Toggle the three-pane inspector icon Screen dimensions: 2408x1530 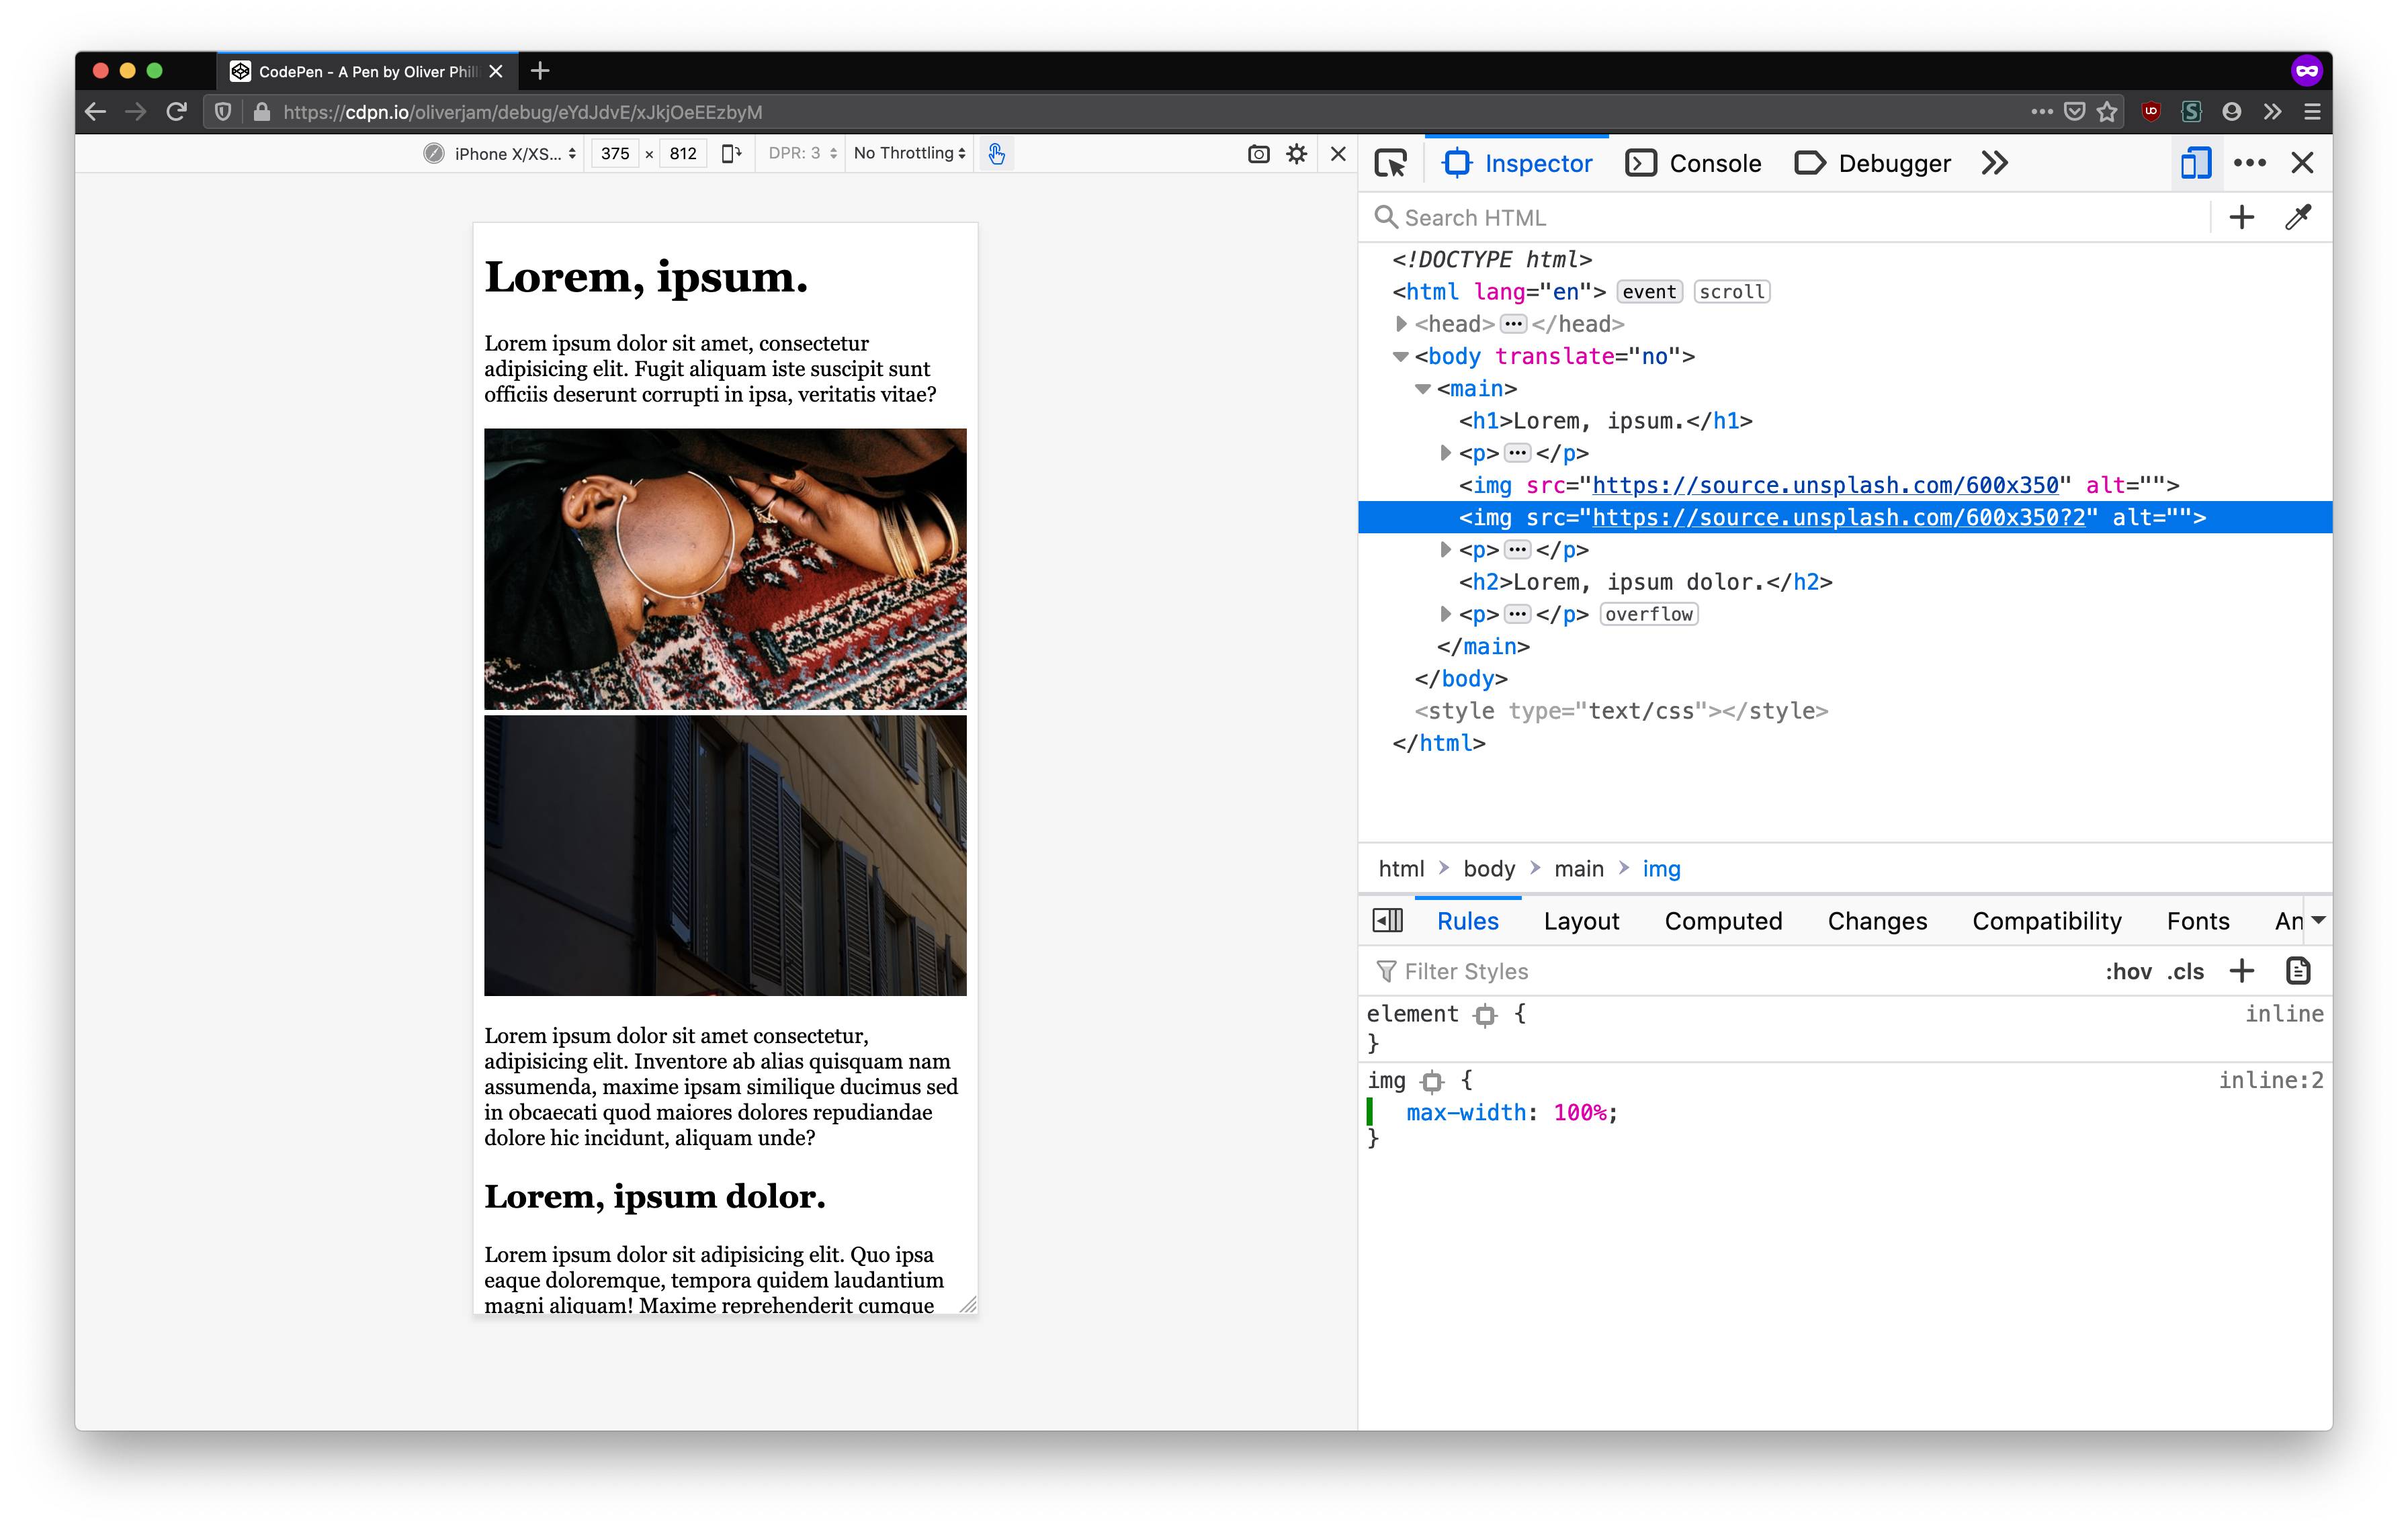point(1387,920)
